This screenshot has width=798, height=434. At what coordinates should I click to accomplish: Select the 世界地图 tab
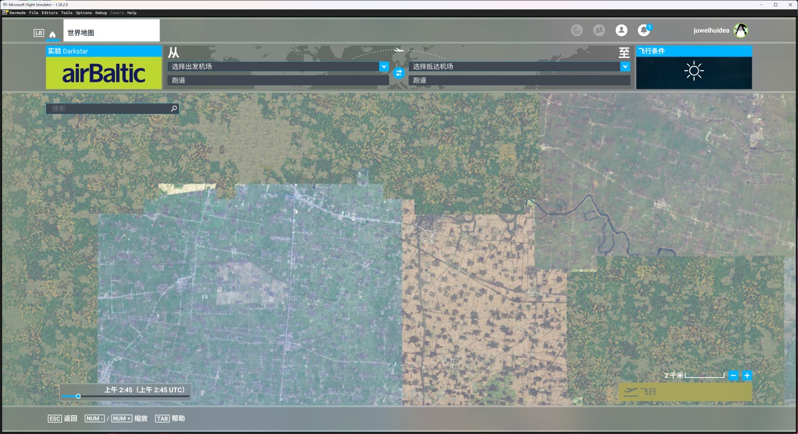[x=112, y=30]
